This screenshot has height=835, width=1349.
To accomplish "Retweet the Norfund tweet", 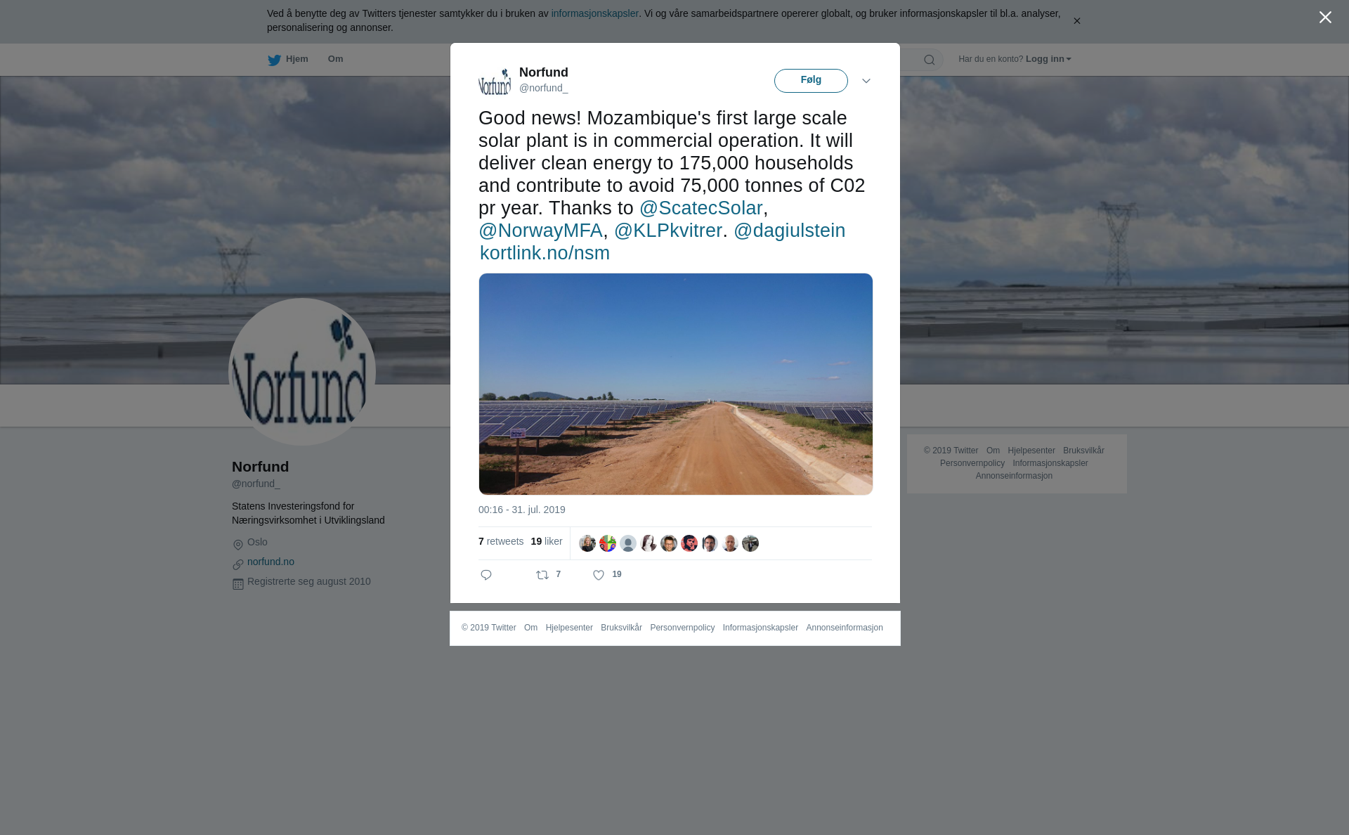I will coord(542,575).
